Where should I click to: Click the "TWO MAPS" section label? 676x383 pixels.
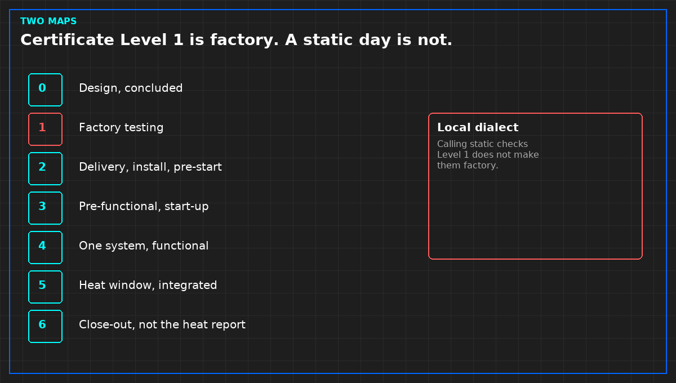tap(48, 21)
